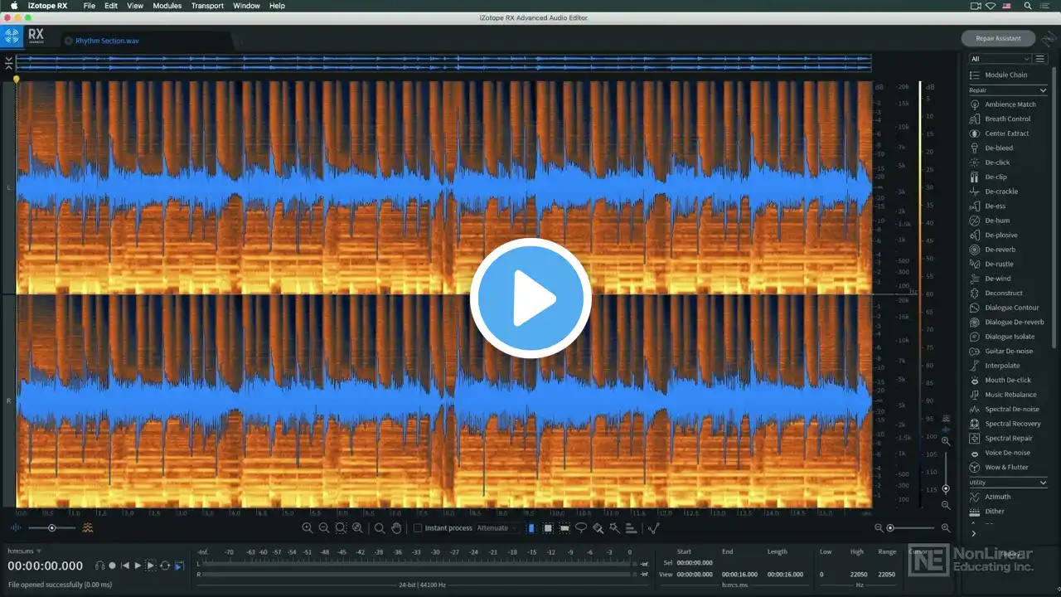Collapse the Repair module category
This screenshot has width=1061, height=597.
point(1043,90)
